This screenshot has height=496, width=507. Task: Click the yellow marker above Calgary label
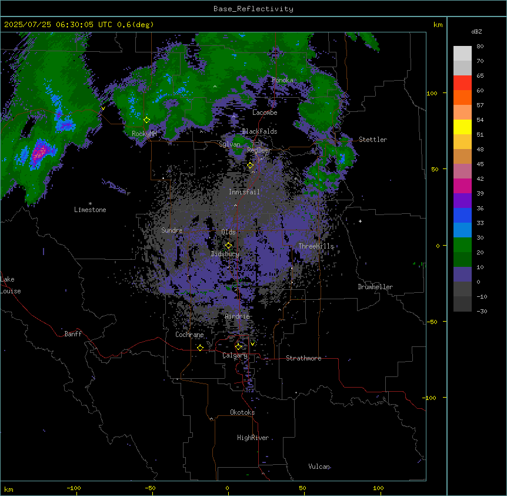tap(238, 347)
